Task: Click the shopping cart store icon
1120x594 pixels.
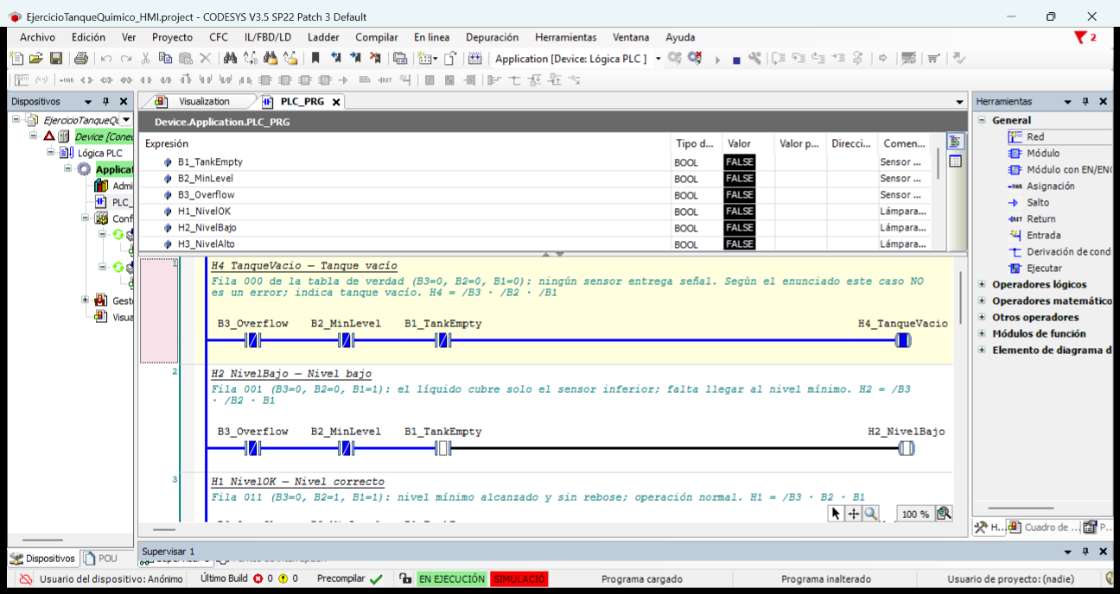Action: click(933, 58)
